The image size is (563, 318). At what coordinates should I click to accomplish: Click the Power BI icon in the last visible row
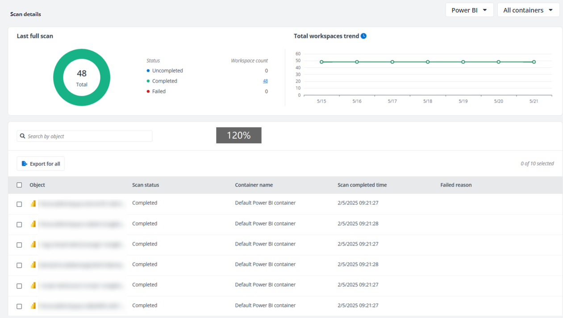33,306
